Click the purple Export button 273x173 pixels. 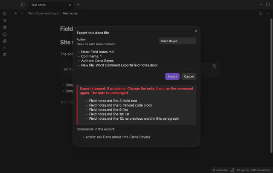click(x=172, y=77)
